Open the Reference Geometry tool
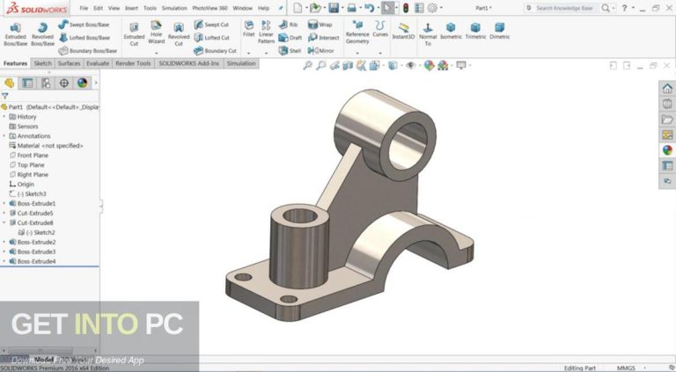 [x=357, y=33]
